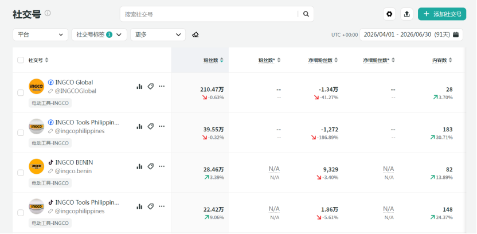Viewport: 477px width, 234px height.
Task: Check the INGCO Global row checkbox
Action: point(21,93)
